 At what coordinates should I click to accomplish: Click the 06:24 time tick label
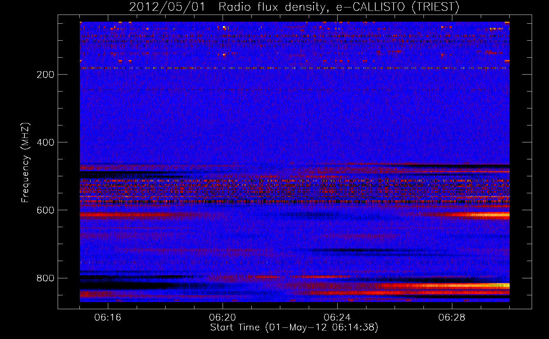point(337,318)
